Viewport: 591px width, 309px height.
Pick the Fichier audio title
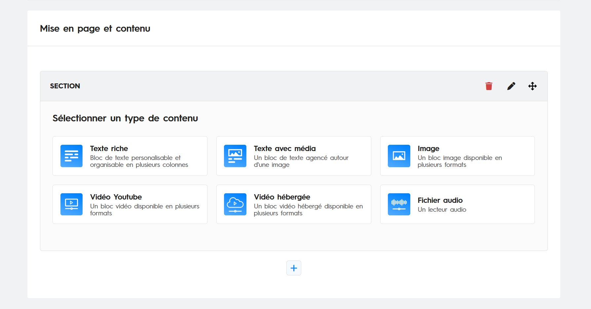(440, 200)
